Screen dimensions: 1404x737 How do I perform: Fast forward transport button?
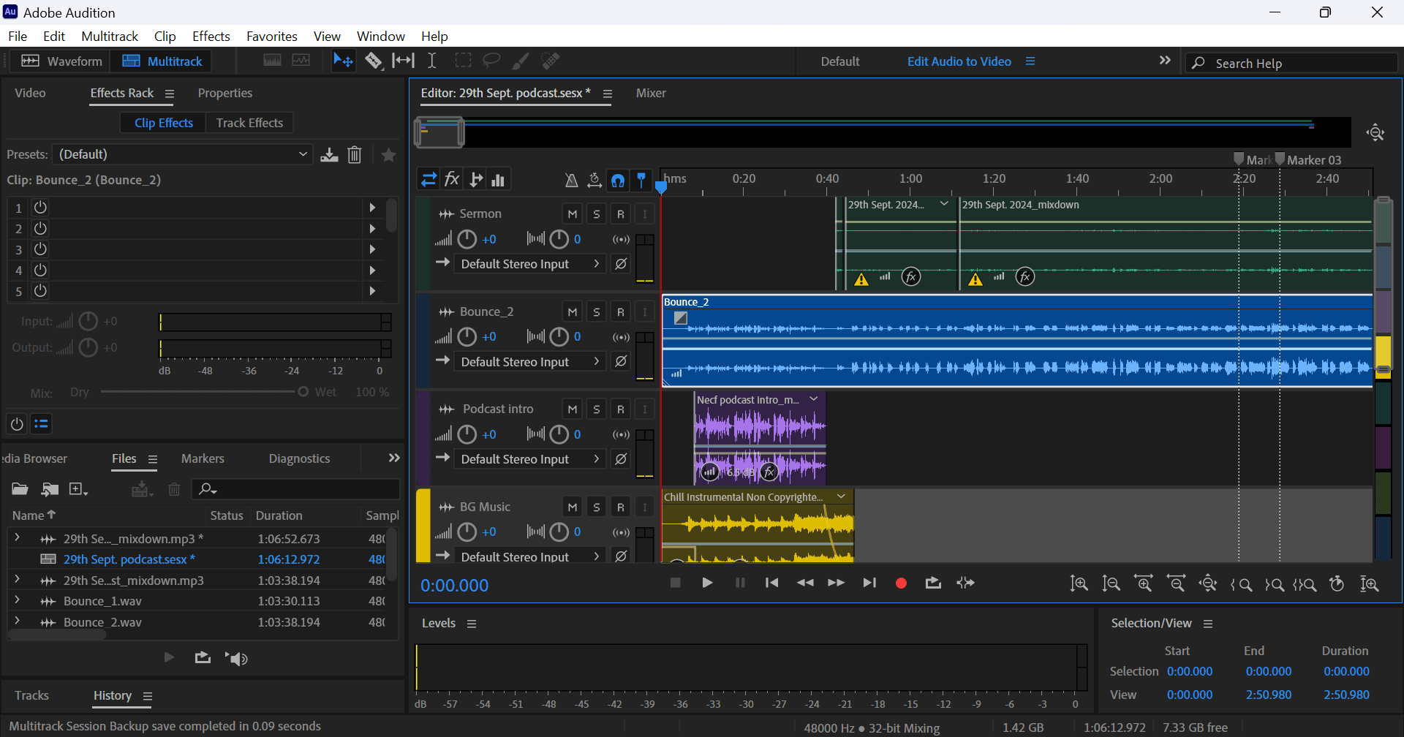pos(836,583)
